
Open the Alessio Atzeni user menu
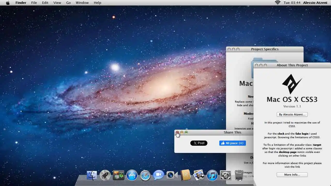click(x=315, y=3)
